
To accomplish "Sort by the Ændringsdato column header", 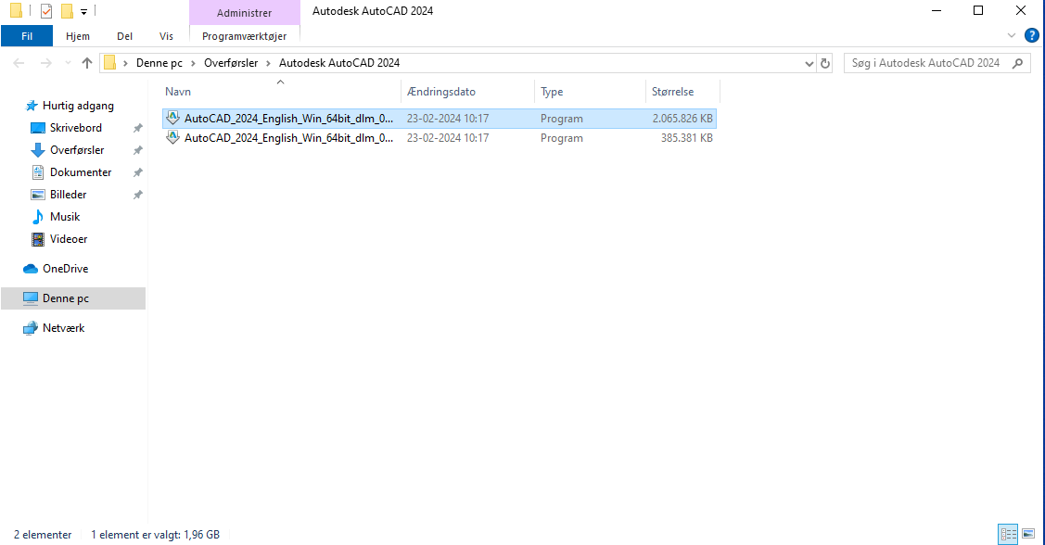I will pos(467,91).
